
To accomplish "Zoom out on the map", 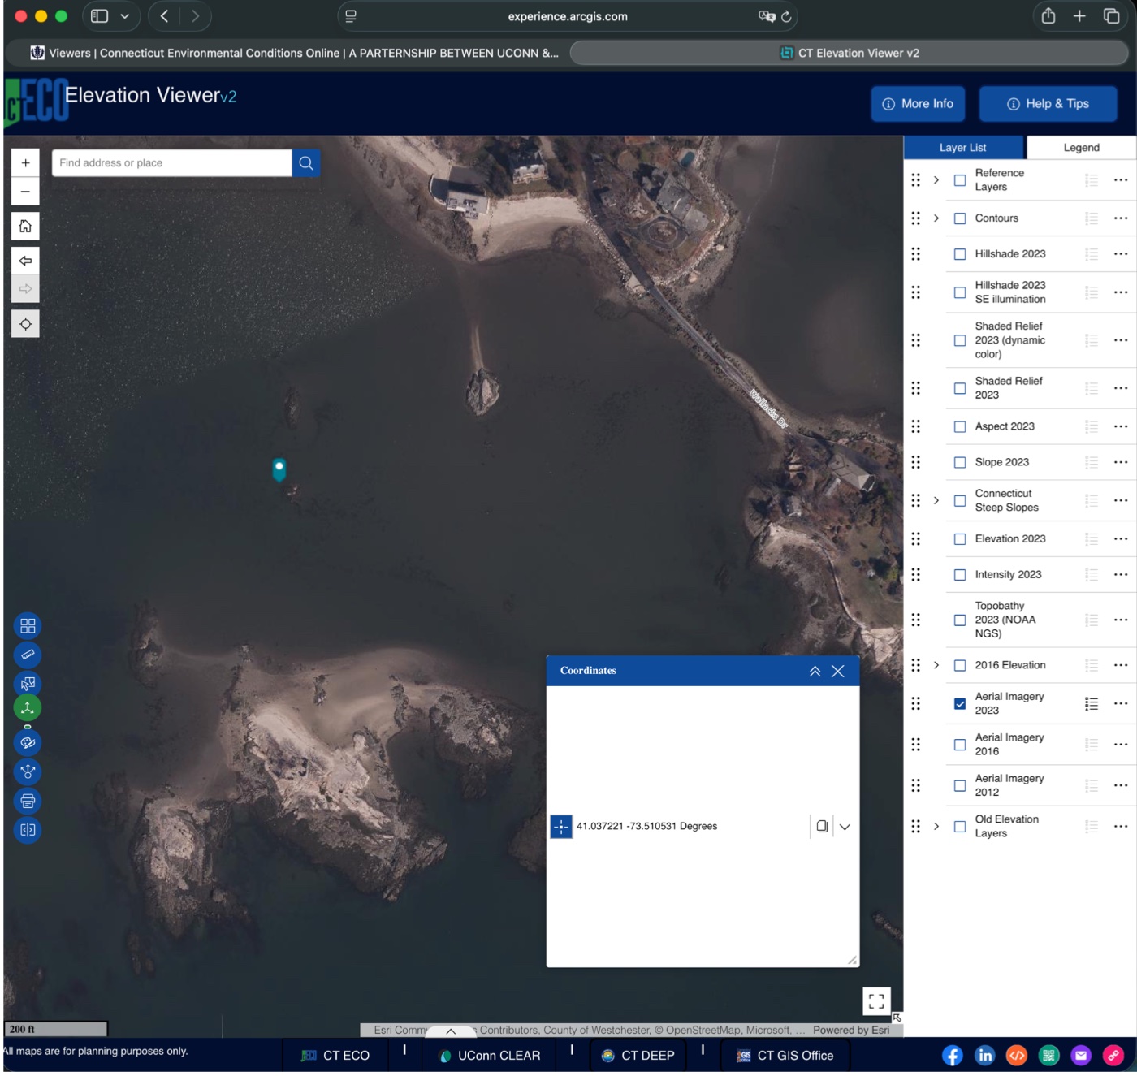I will click(25, 192).
